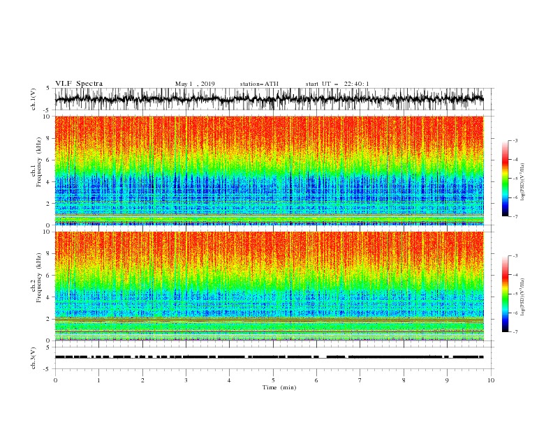
Task: Click the "-5" tick on ch.1(V) waveform axis
Action: tap(47, 110)
